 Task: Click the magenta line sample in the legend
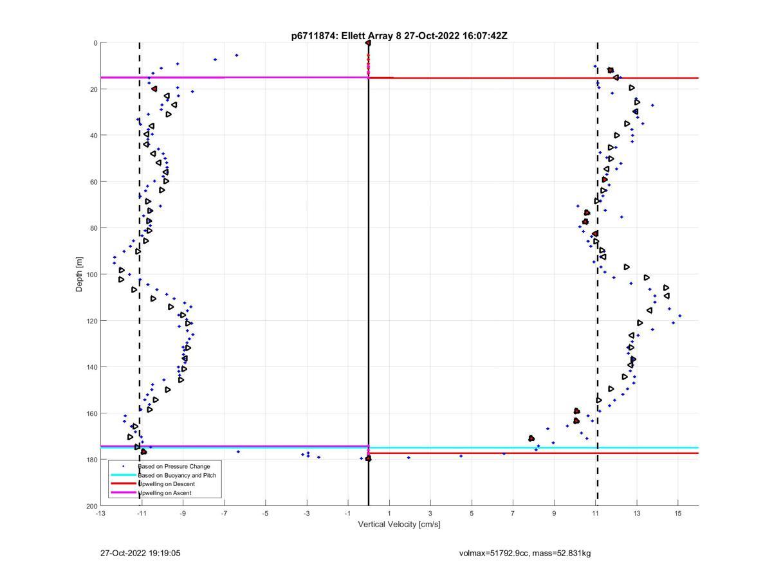(124, 493)
